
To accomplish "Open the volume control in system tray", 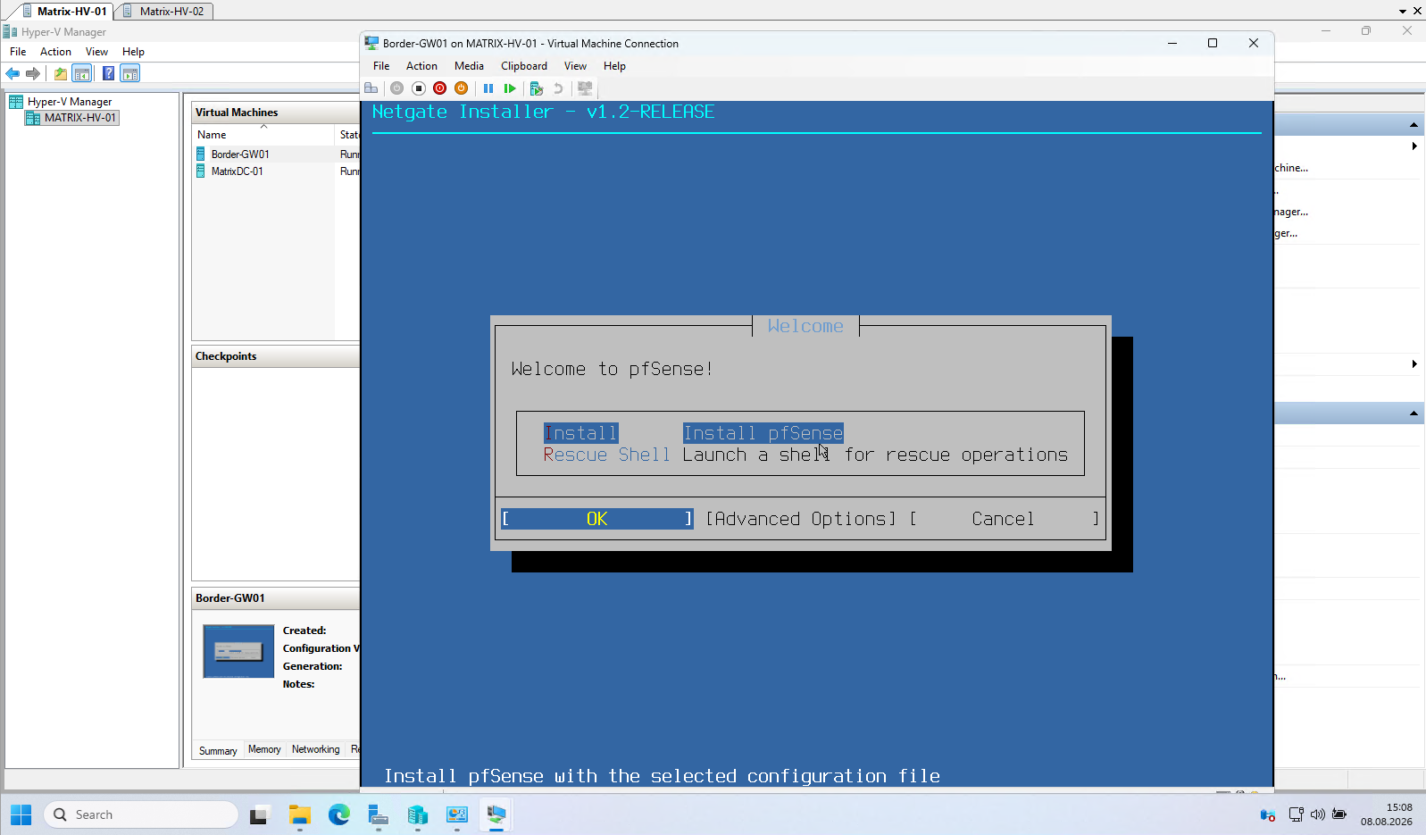I will pos(1317,814).
